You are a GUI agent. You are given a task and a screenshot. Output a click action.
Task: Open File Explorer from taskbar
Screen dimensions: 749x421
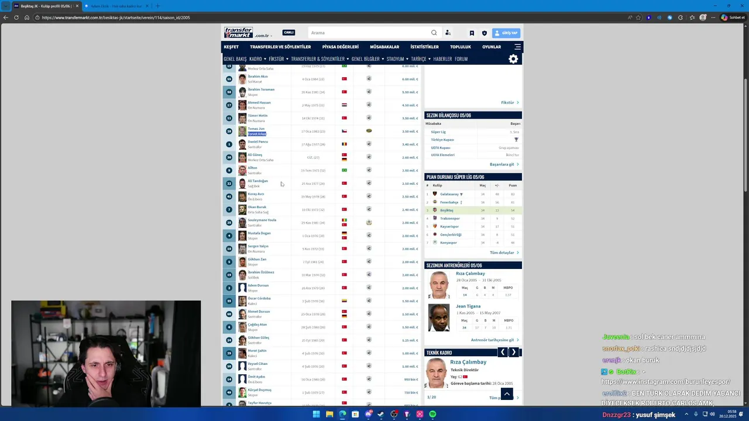pyautogui.click(x=329, y=414)
